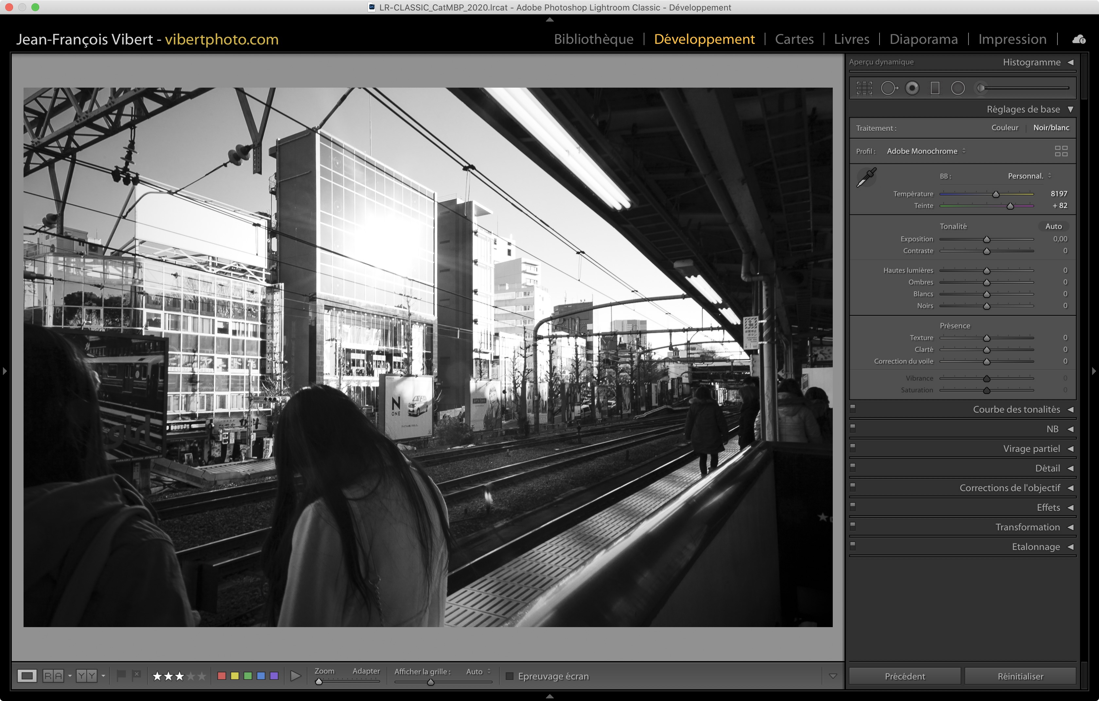Screen dimensions: 1099x701
Task: Open the Cartes module
Action: click(794, 39)
